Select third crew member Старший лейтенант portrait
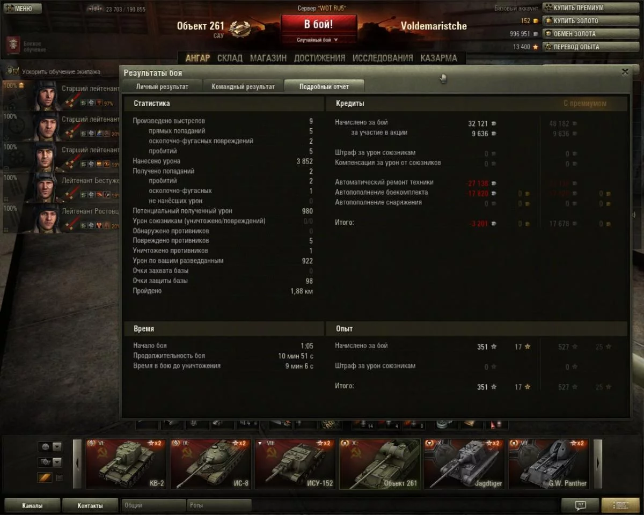644x515 pixels. 47,157
